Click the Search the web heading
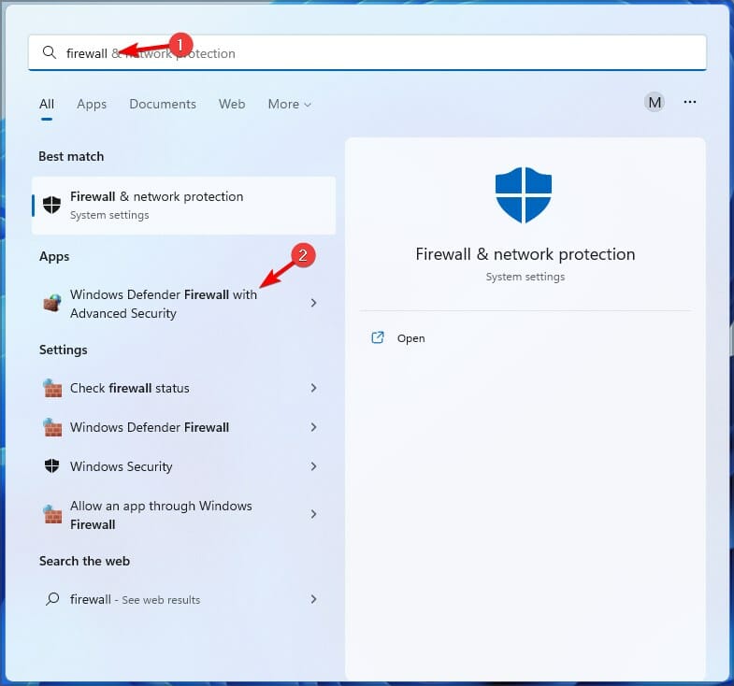Image resolution: width=734 pixels, height=686 pixels. tap(85, 561)
